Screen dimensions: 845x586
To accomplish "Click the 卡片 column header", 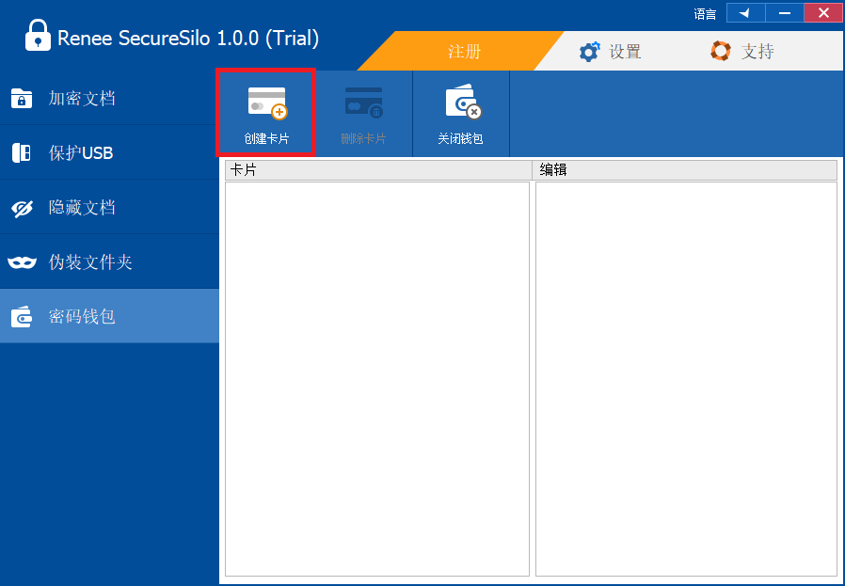I will pyautogui.click(x=378, y=170).
